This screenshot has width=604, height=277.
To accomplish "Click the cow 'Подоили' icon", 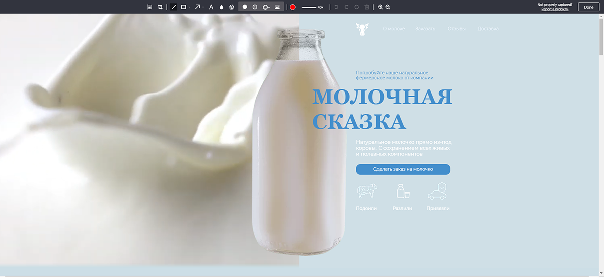I will (x=367, y=191).
